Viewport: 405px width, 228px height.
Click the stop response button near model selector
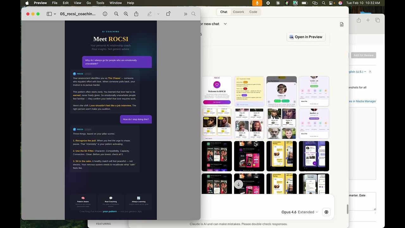tap(326, 212)
